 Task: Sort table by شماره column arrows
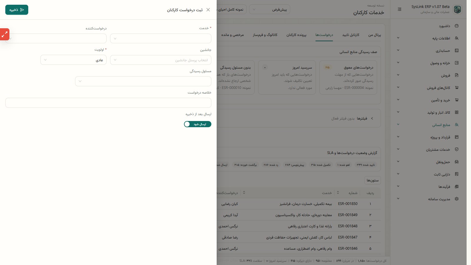coord(338,193)
